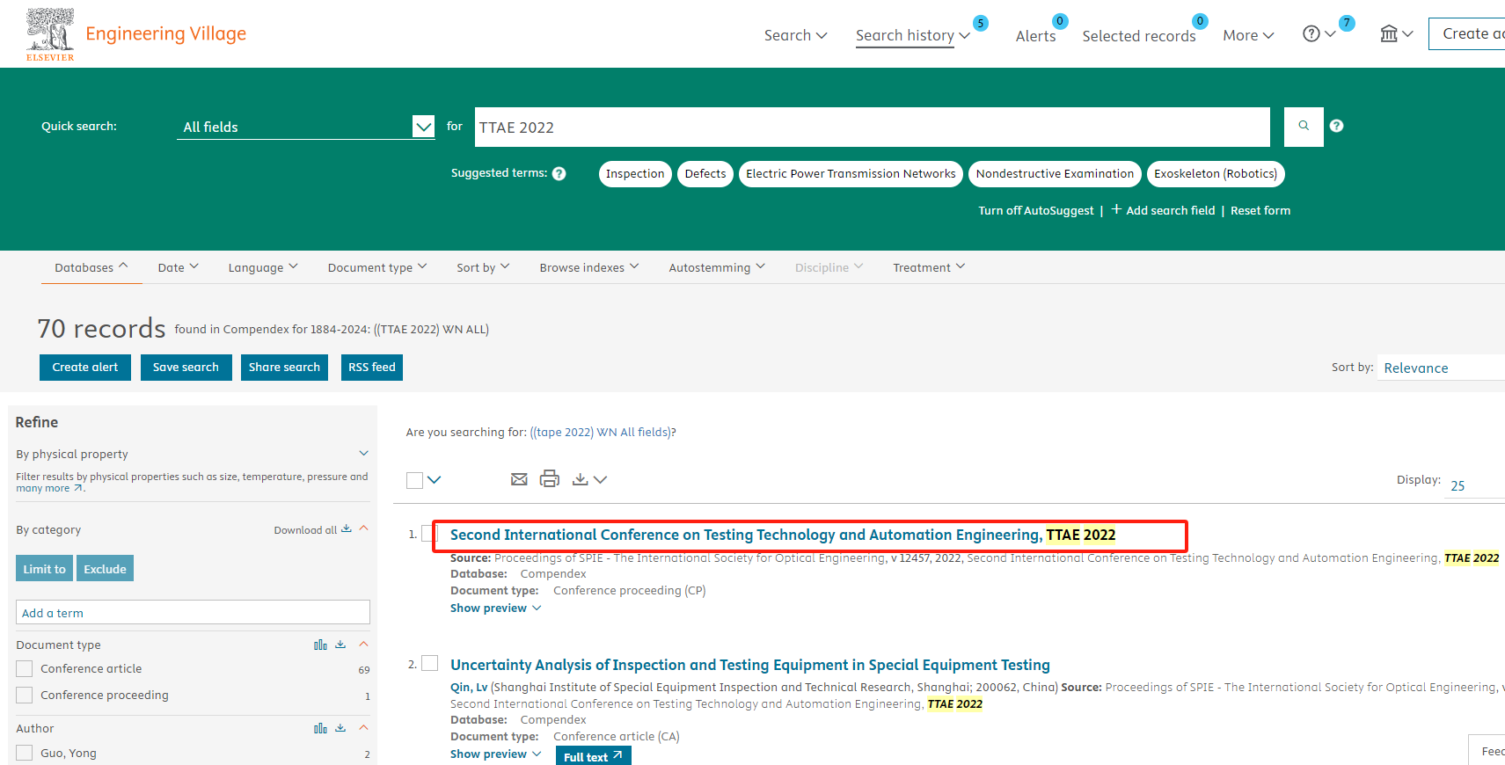Open Selected records
Viewport: 1505px width, 765px height.
(x=1138, y=36)
